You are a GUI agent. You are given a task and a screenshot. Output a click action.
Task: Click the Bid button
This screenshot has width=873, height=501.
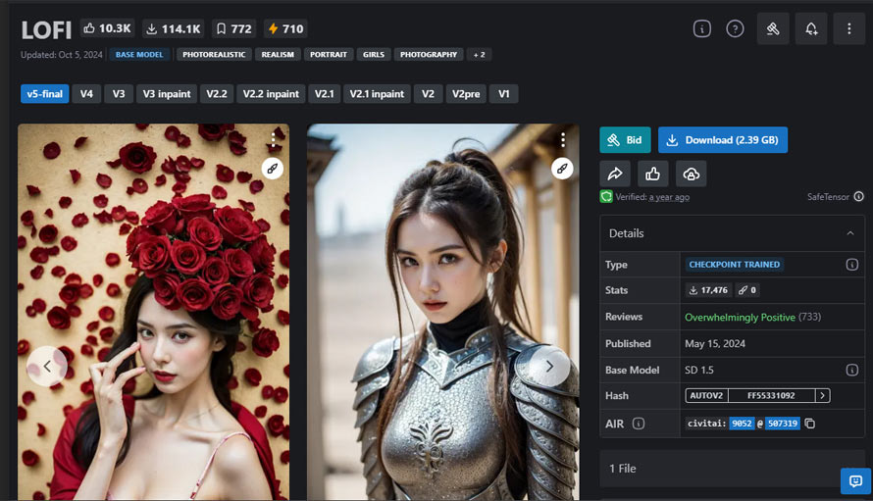pos(625,140)
